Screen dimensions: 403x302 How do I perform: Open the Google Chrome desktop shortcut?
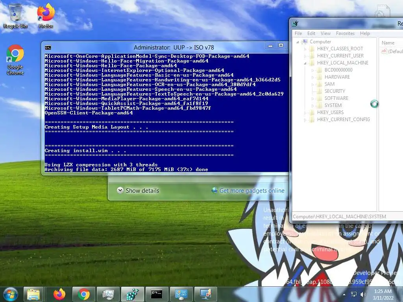(15, 60)
